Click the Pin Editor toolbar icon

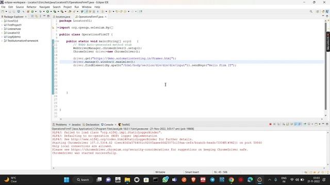pyautogui.click(x=141, y=11)
